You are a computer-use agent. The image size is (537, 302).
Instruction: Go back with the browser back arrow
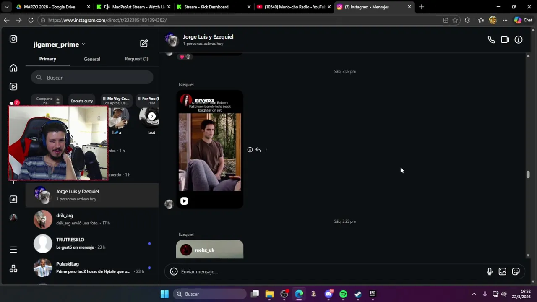(x=7, y=20)
